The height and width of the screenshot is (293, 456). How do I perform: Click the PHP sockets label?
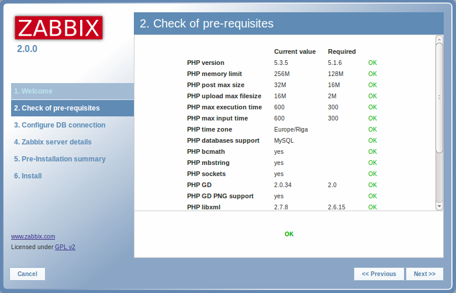(206, 174)
